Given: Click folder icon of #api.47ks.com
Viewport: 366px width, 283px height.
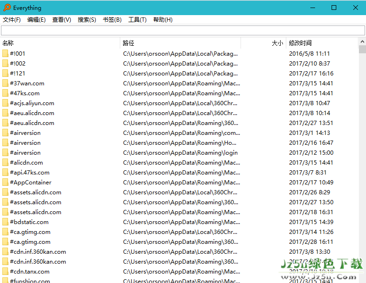Looking at the screenshot, I should point(5,172).
